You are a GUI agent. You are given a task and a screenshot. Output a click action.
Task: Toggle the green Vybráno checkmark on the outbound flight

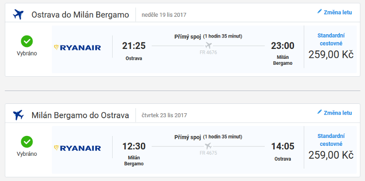click(x=27, y=41)
